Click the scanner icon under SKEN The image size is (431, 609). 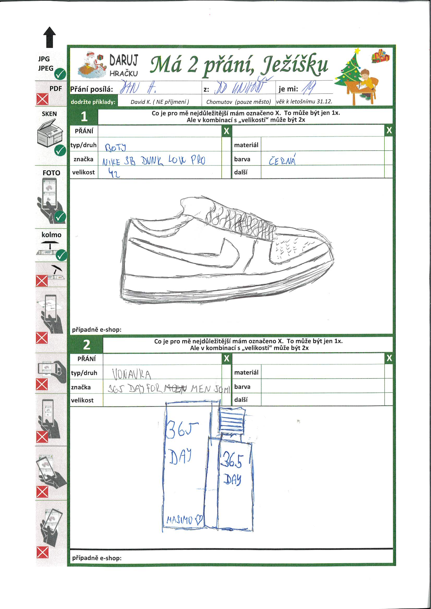pyautogui.click(x=49, y=133)
